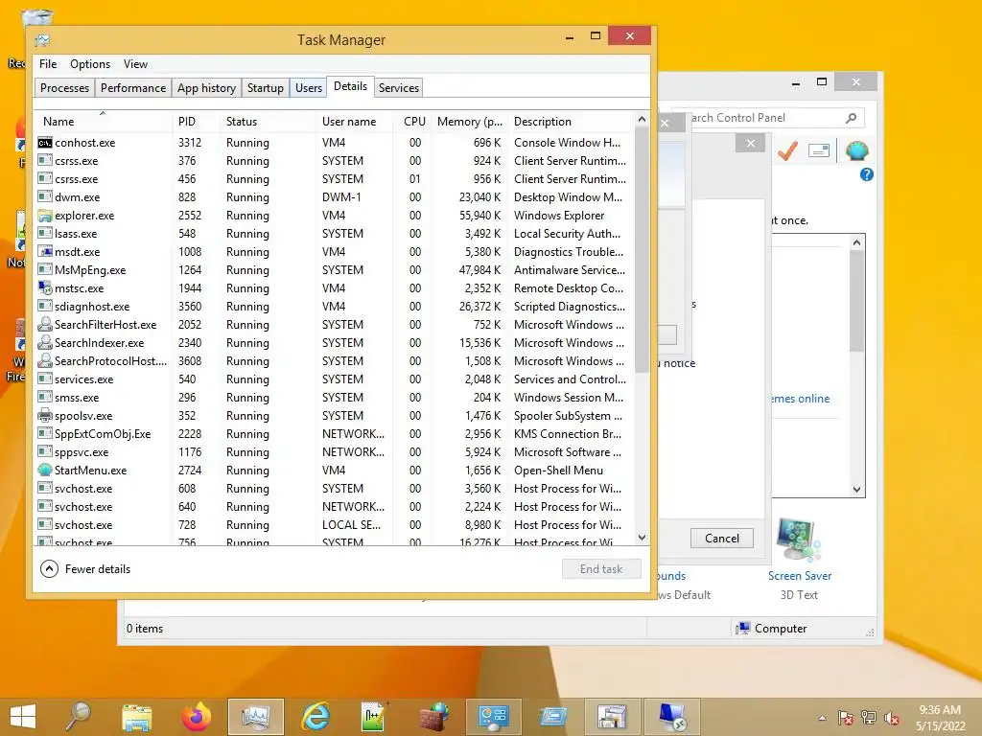Open the Options menu

[90, 64]
